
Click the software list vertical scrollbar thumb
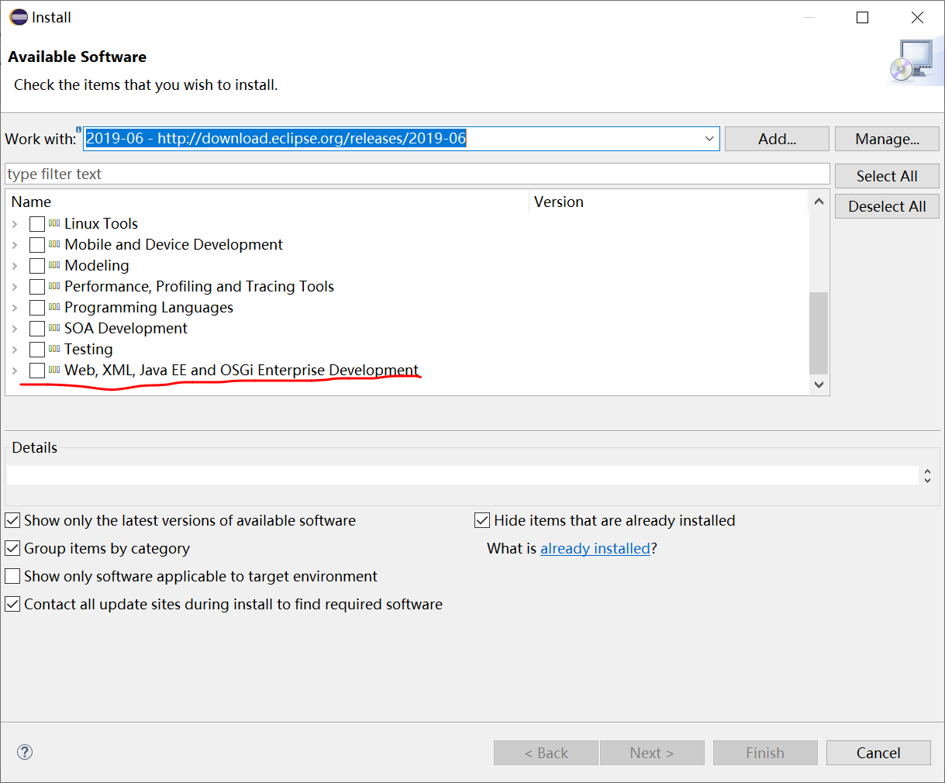(x=819, y=333)
